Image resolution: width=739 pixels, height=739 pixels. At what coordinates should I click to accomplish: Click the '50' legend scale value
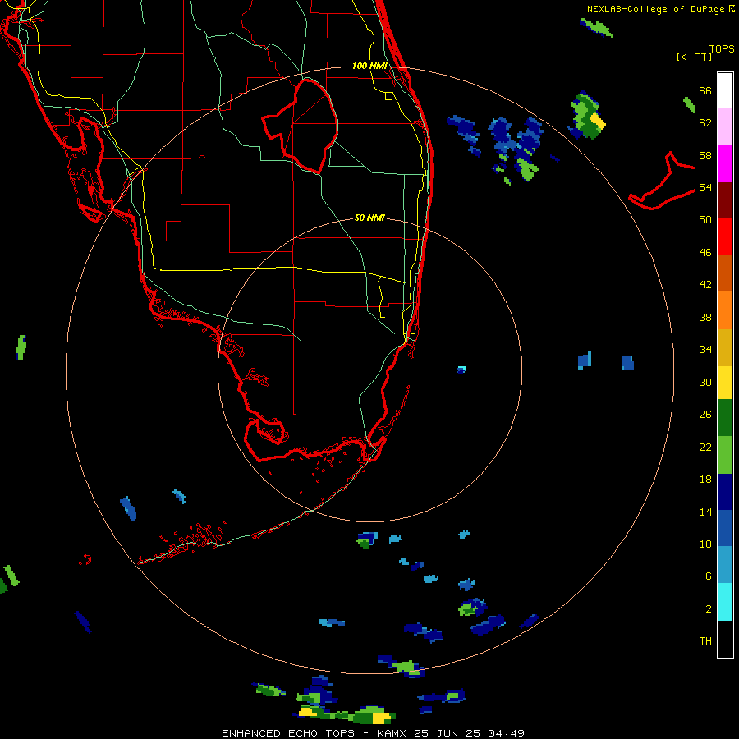705,219
